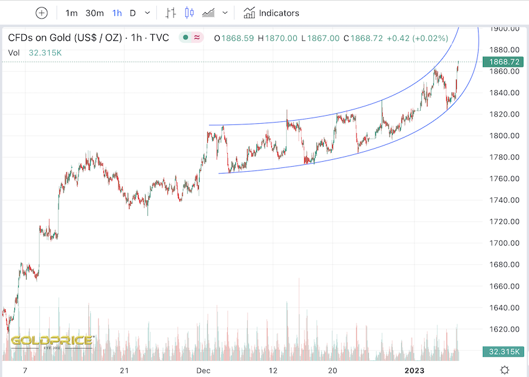Image resolution: width=529 pixels, height=377 pixels.
Task: Switch to 30m timeframe
Action: point(95,12)
